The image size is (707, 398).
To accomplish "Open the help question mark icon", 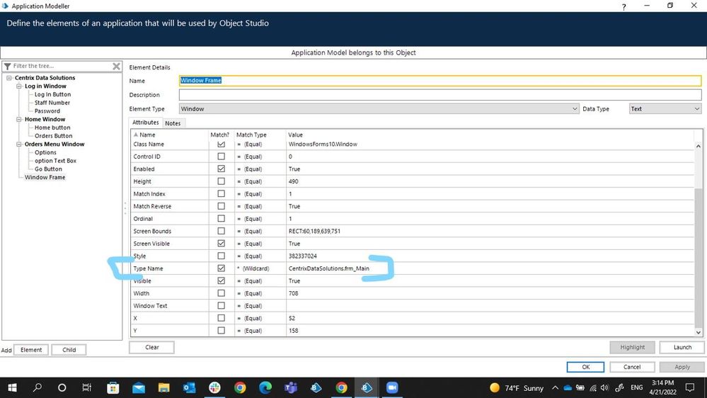I will pyautogui.click(x=623, y=6).
